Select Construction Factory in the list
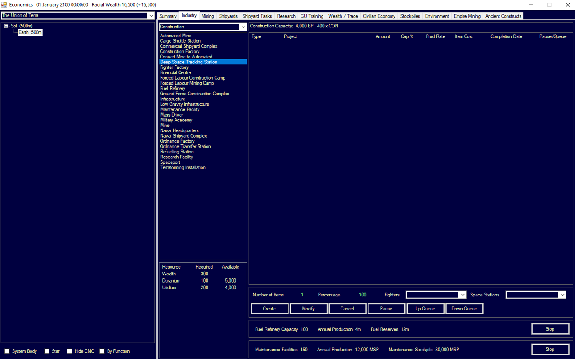The width and height of the screenshot is (575, 359). pyautogui.click(x=180, y=52)
